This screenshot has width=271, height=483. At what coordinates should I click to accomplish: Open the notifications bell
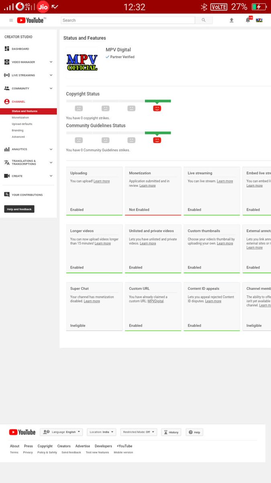248,20
